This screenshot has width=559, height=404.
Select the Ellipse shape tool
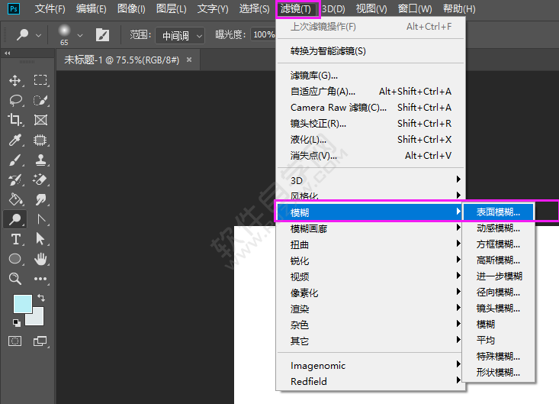15,259
